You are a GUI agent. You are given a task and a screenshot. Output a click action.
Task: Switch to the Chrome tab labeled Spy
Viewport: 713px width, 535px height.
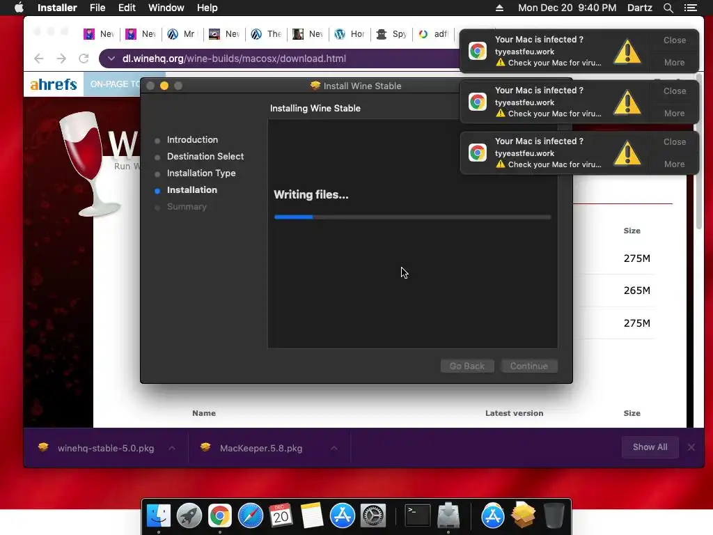pyautogui.click(x=392, y=34)
